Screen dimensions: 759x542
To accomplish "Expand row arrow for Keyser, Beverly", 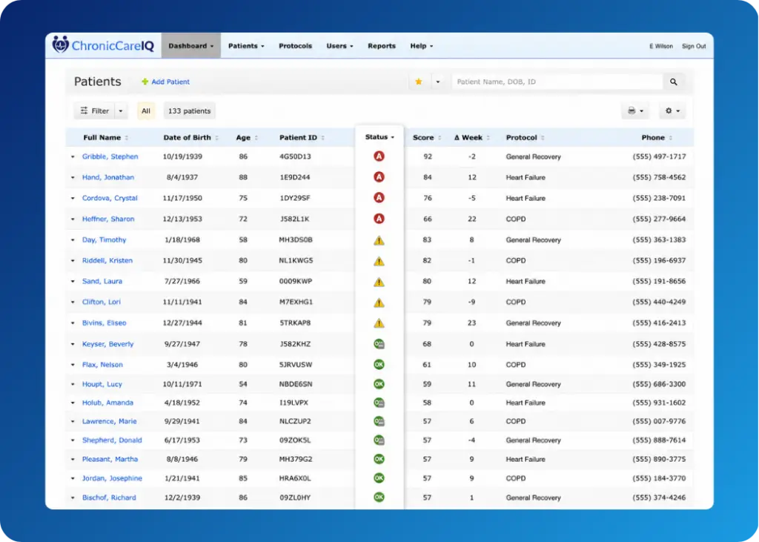I will pyautogui.click(x=73, y=344).
